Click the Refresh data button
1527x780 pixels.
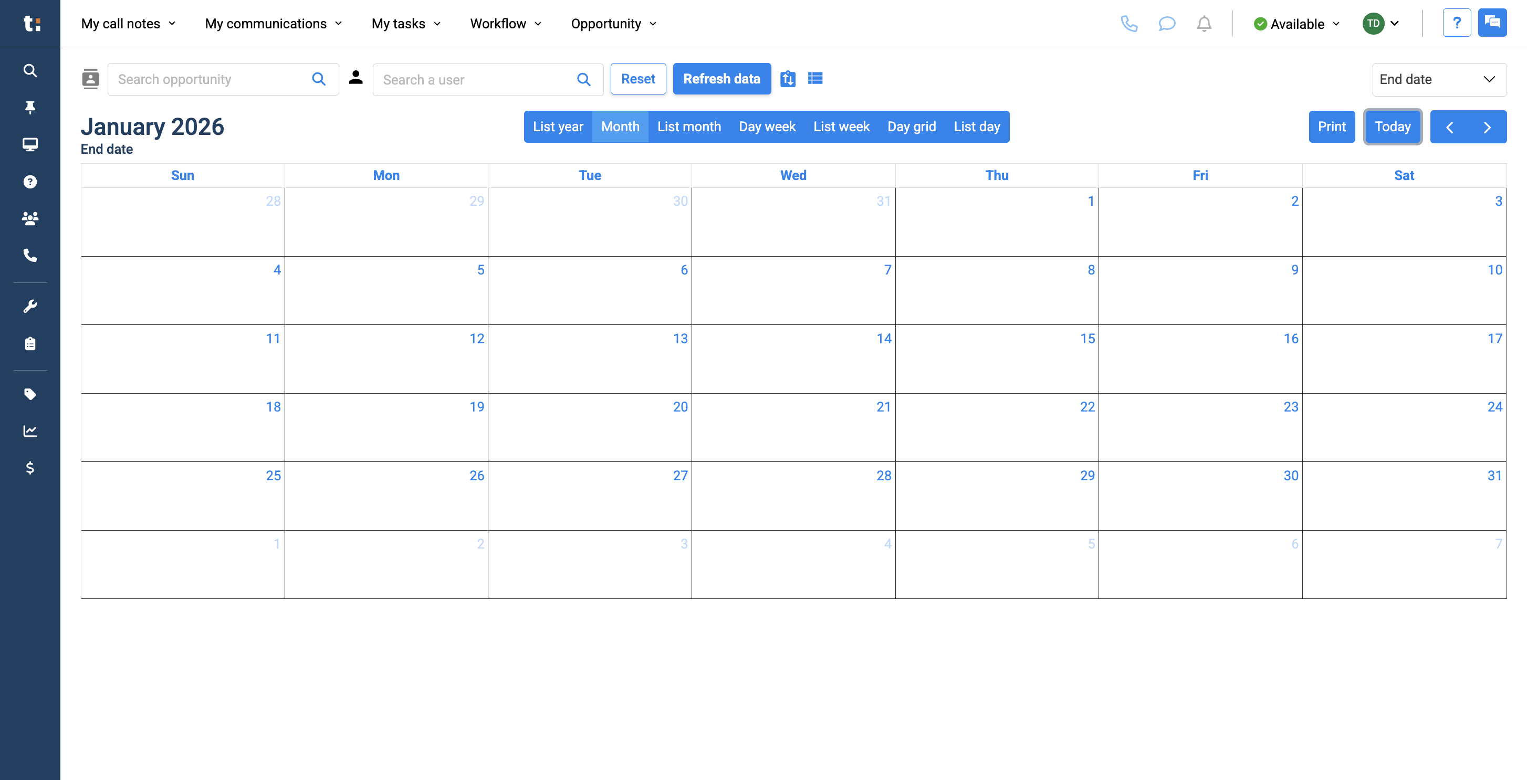pos(722,78)
